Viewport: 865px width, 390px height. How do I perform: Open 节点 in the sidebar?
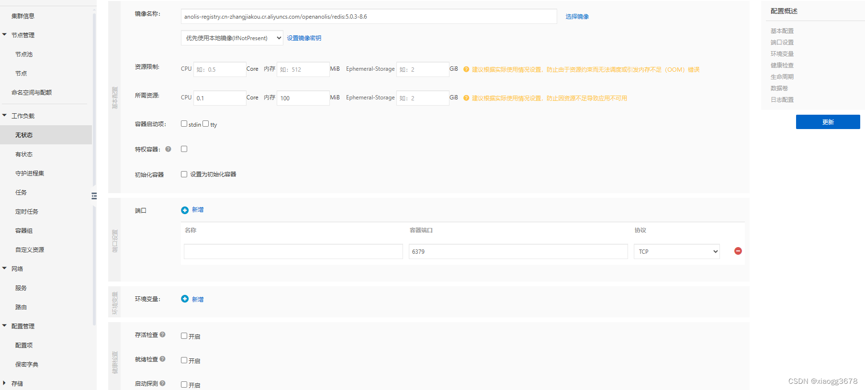tap(21, 73)
